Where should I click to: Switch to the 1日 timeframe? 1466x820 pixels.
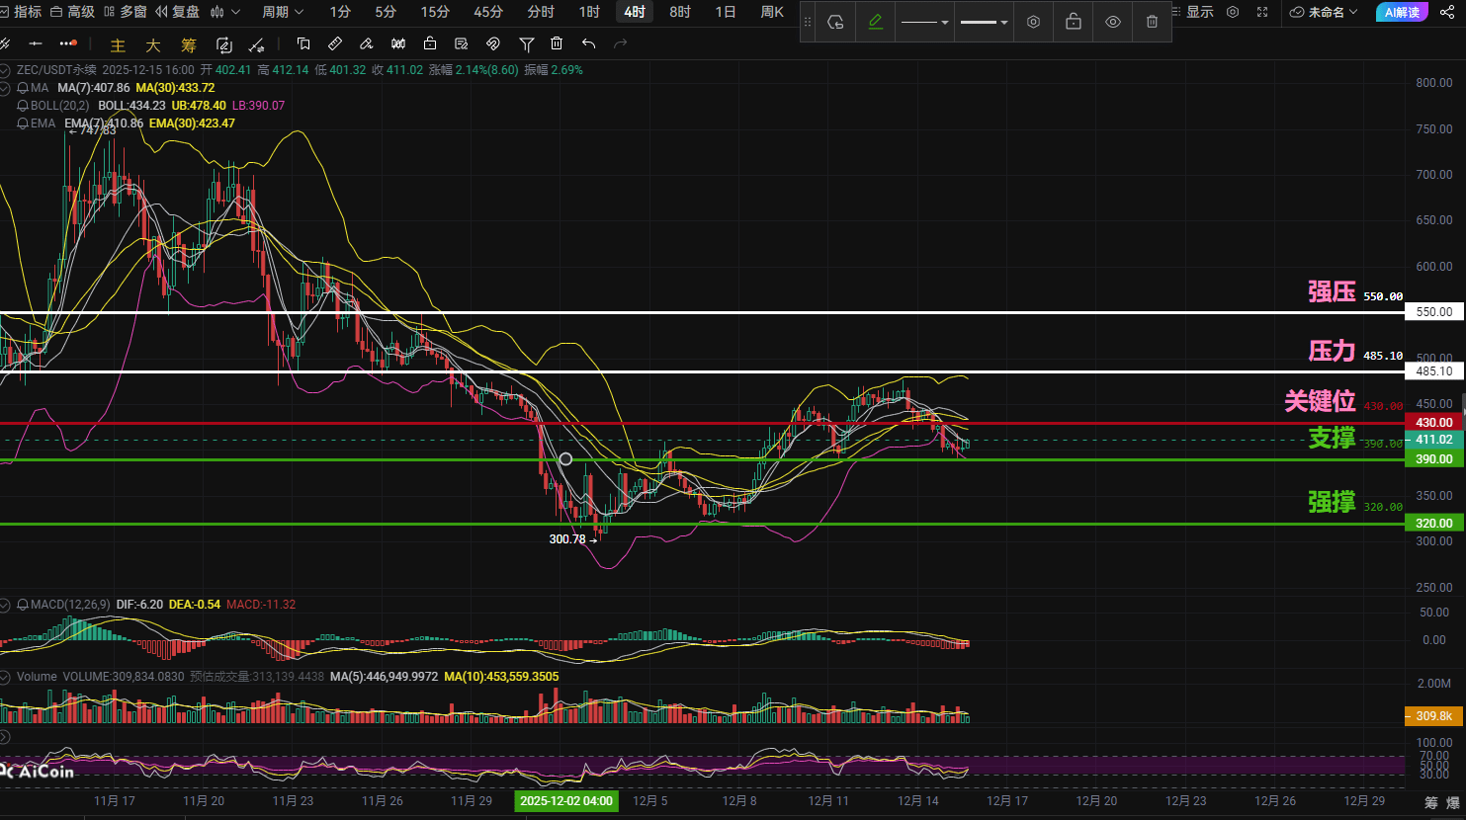[726, 12]
